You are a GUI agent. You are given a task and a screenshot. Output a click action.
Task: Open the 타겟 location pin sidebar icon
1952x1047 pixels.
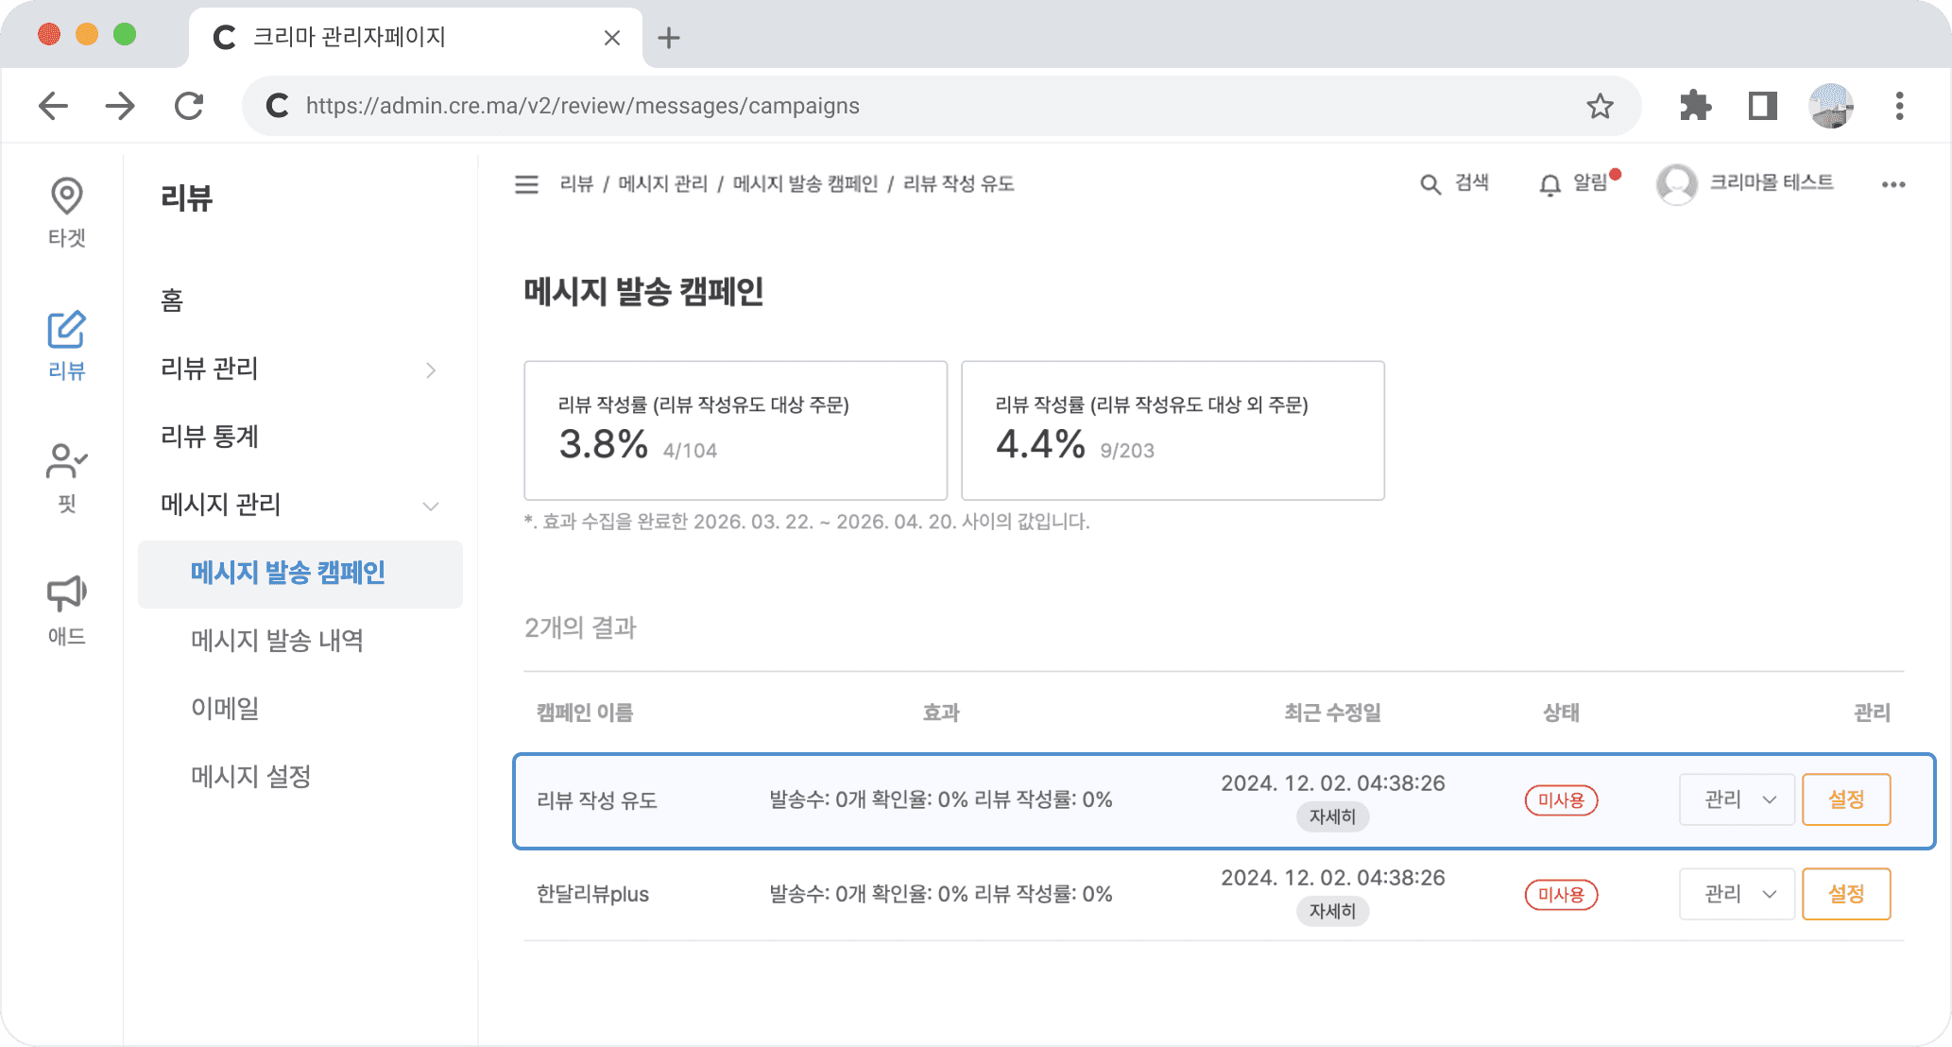coord(66,197)
